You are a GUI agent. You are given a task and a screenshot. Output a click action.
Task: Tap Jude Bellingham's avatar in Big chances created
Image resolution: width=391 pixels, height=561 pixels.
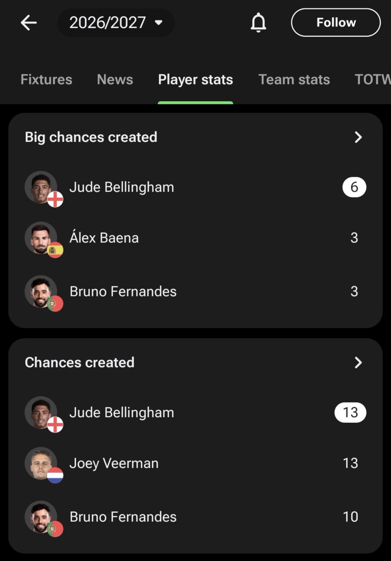(x=41, y=187)
